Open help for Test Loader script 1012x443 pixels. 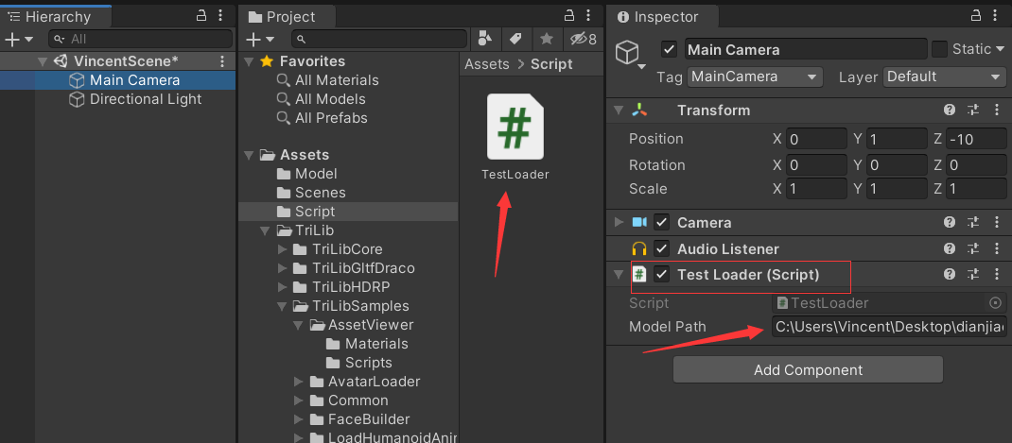point(950,274)
